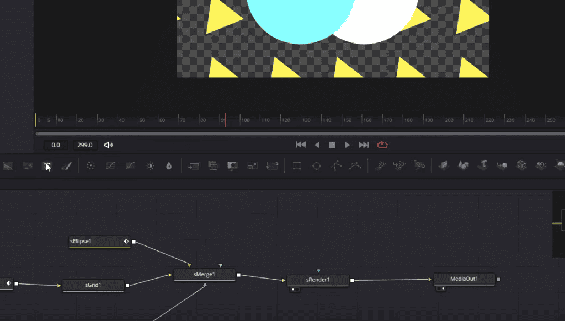
Task: Add a Merge node from toolbar
Action: pyautogui.click(x=194, y=165)
